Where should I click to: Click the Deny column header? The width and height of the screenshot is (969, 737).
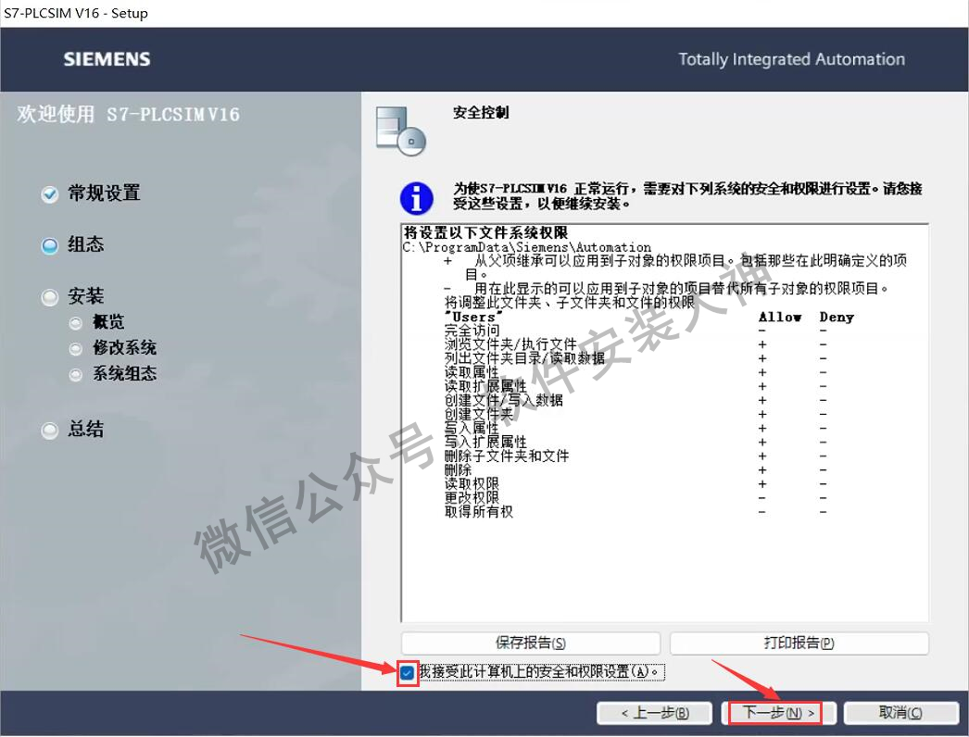point(837,317)
